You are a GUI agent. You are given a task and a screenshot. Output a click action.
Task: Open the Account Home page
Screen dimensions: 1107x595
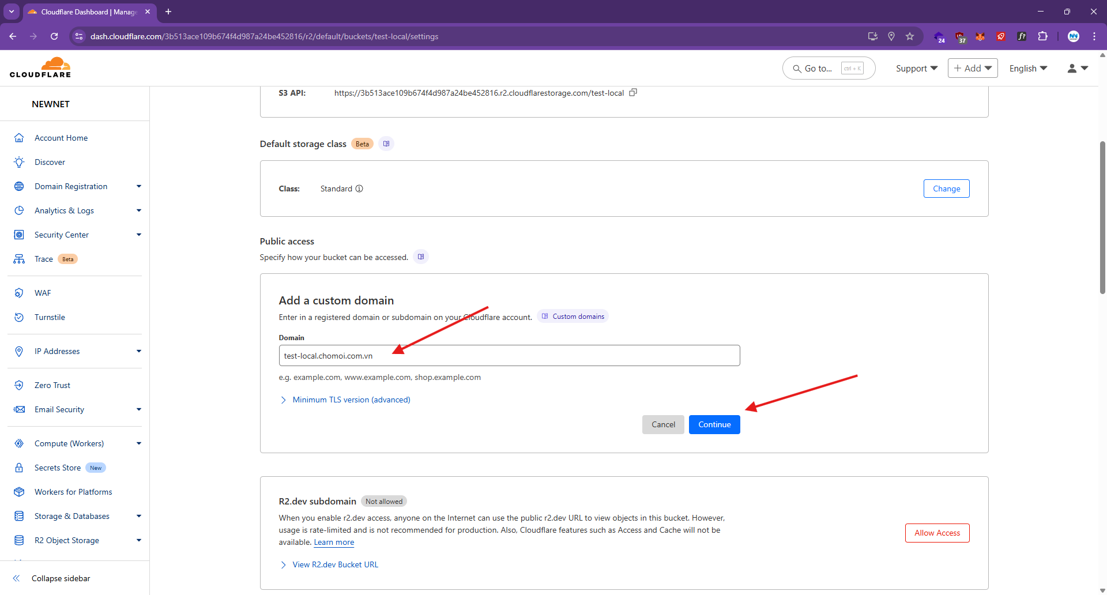tap(61, 138)
